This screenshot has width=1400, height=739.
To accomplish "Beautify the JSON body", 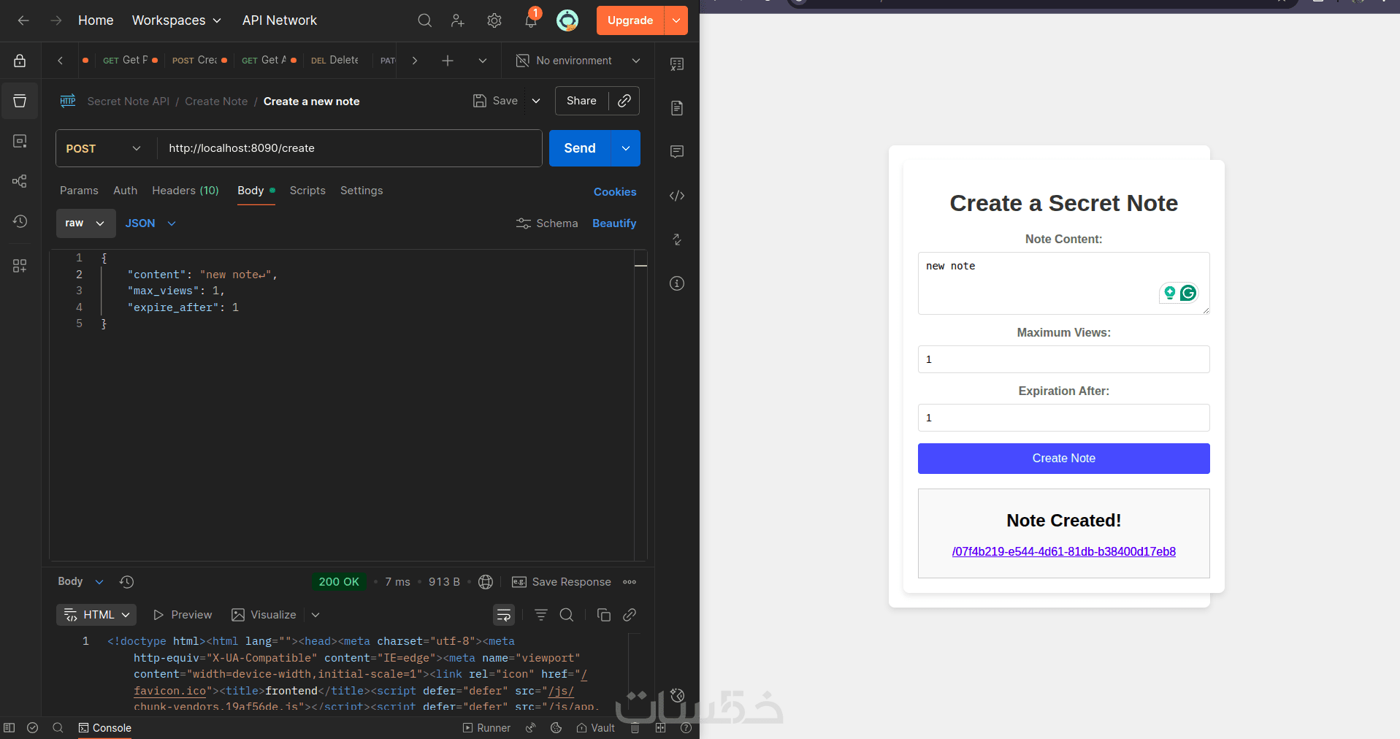I will (x=614, y=223).
